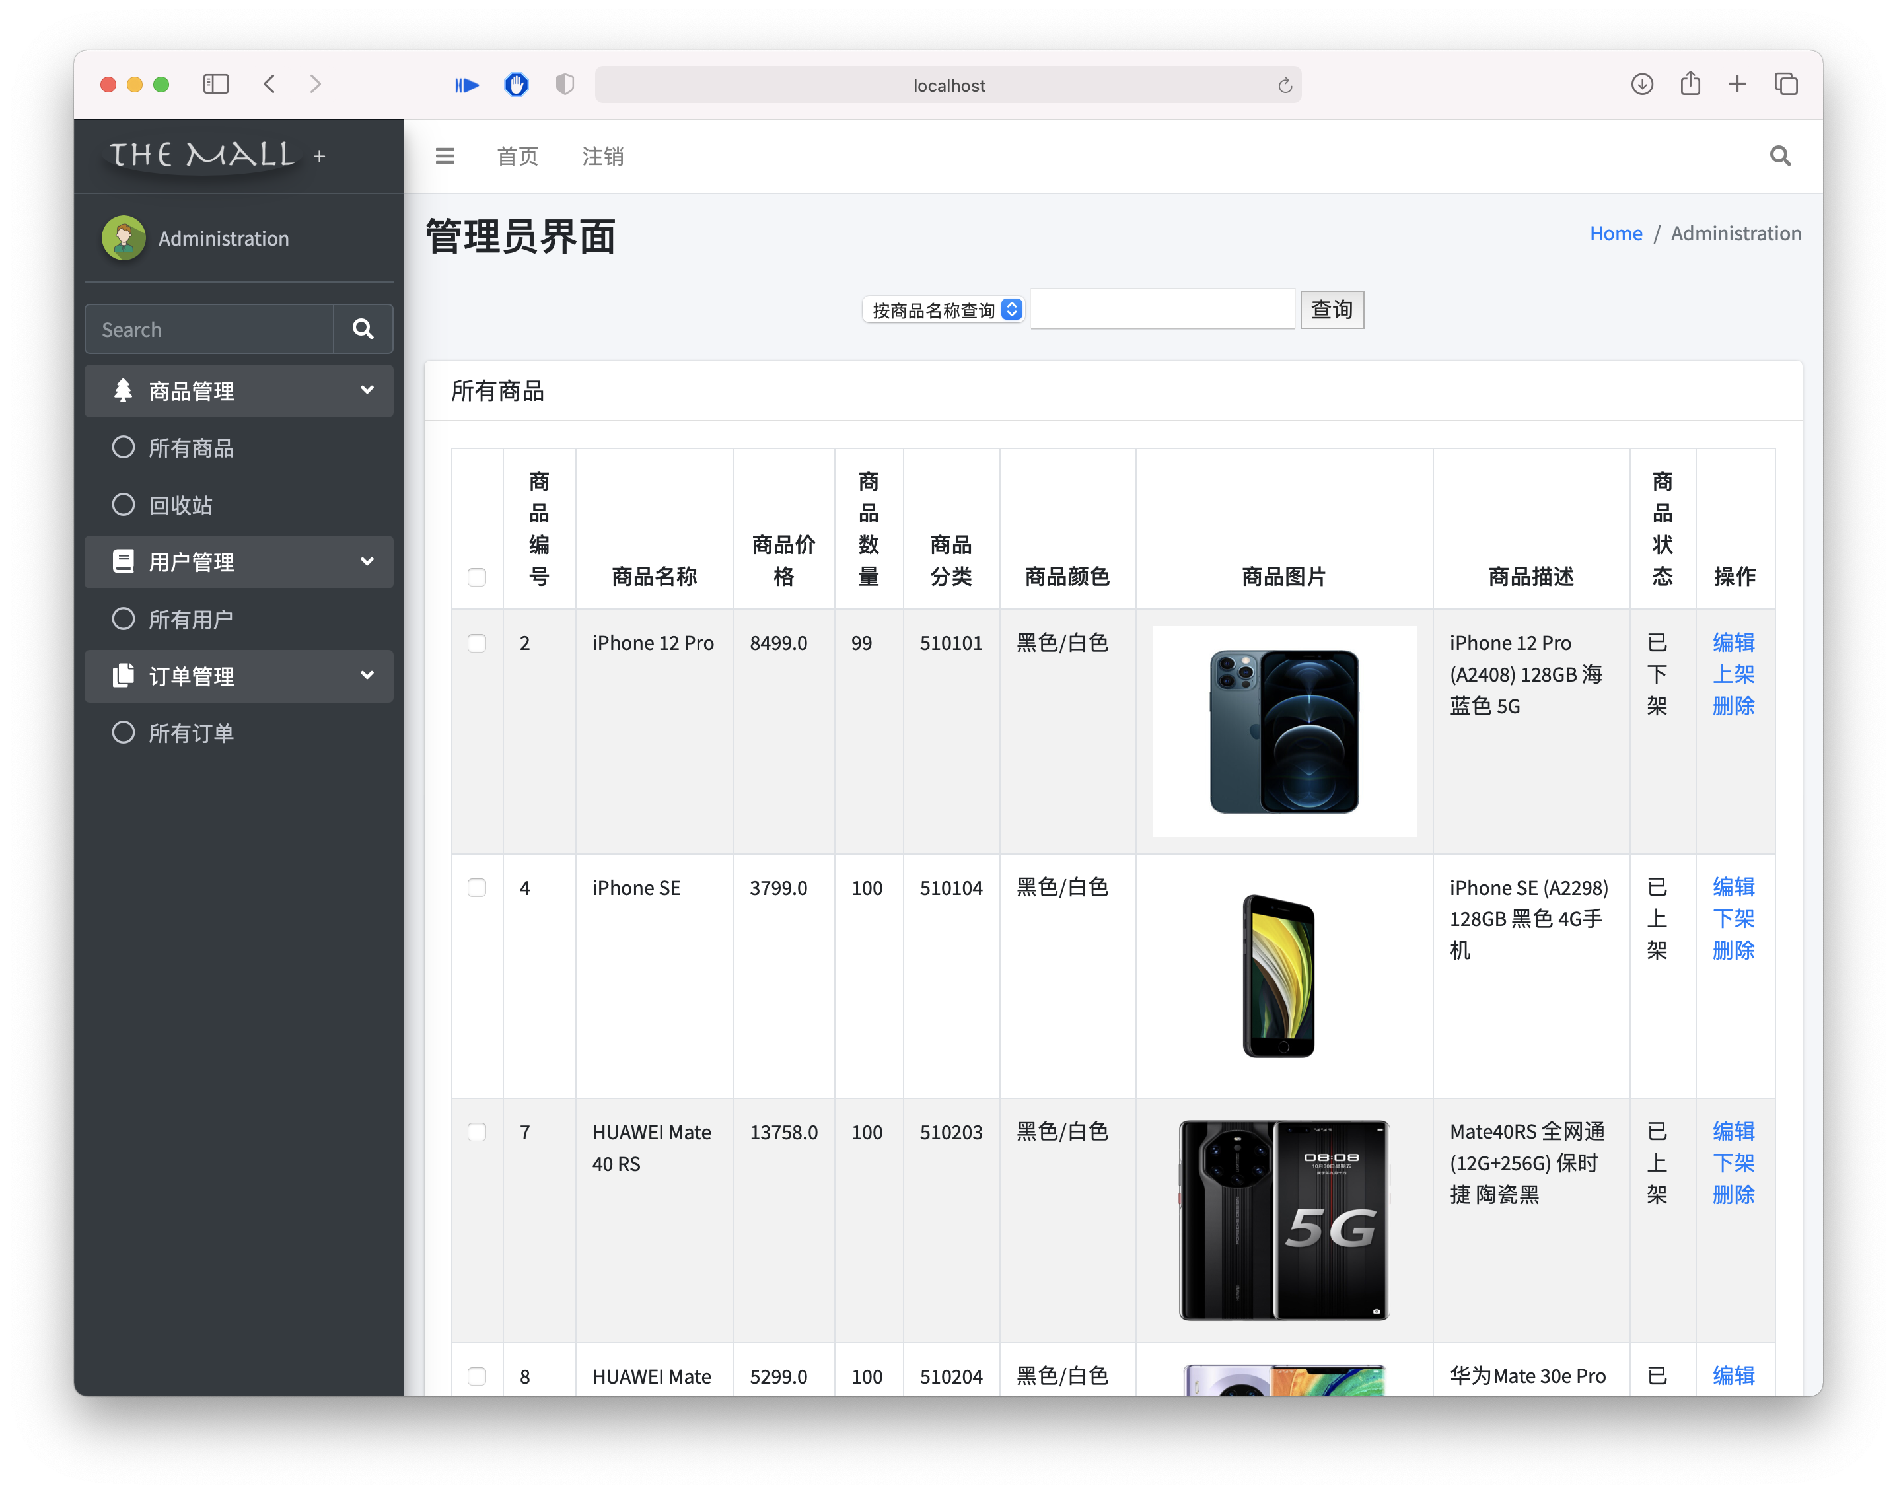Viewport: 1897px width, 1494px height.
Task: Check the checkbox for product number 8
Action: 477,1376
